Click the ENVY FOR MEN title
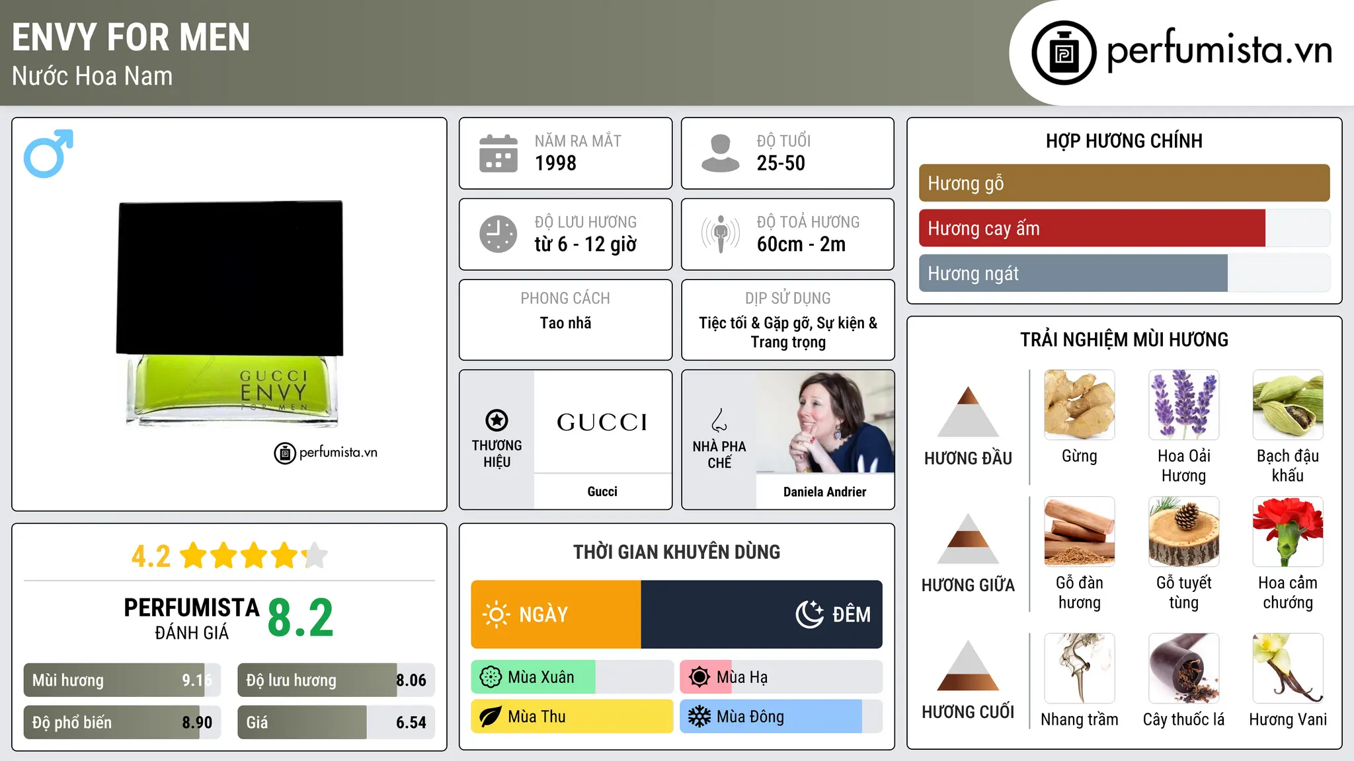1354x761 pixels. pos(131,37)
